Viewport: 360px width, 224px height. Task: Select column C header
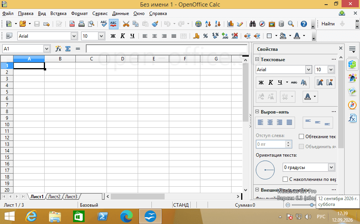click(92, 59)
